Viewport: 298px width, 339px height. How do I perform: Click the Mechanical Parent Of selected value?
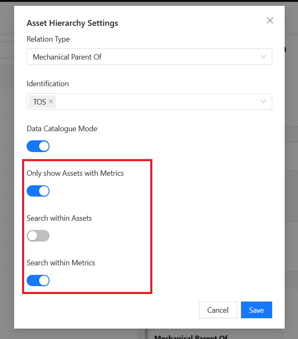[67, 57]
